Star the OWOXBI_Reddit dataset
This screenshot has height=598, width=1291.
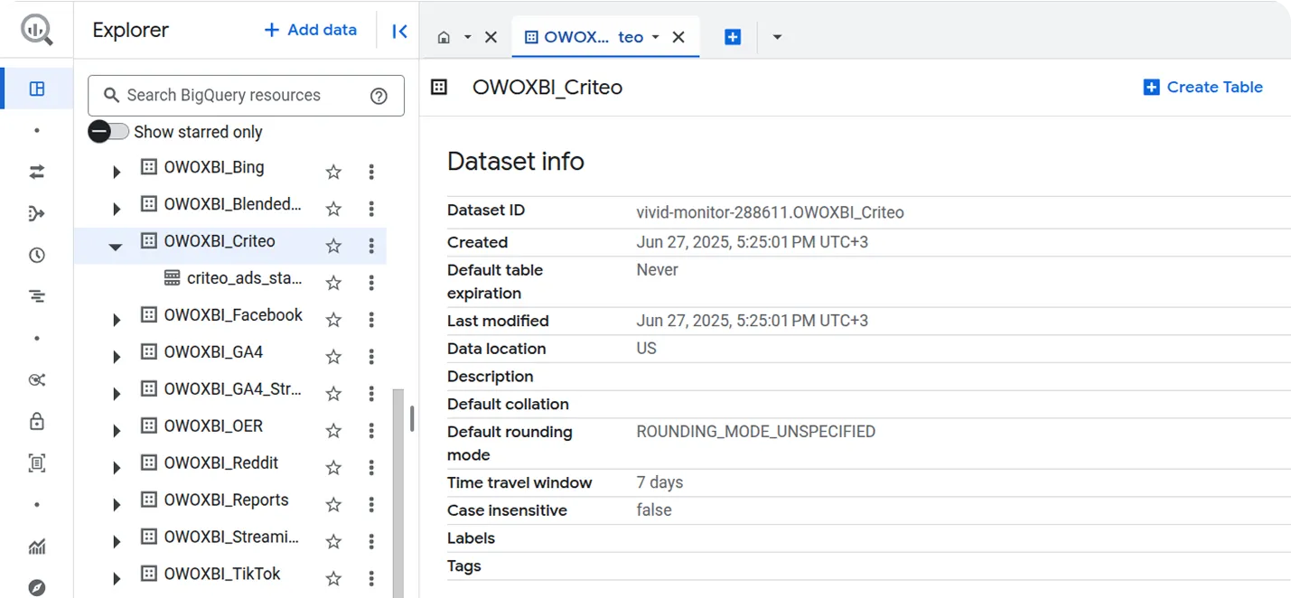tap(333, 468)
